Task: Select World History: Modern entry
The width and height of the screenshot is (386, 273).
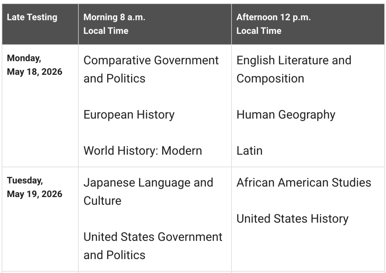Action: 143,150
